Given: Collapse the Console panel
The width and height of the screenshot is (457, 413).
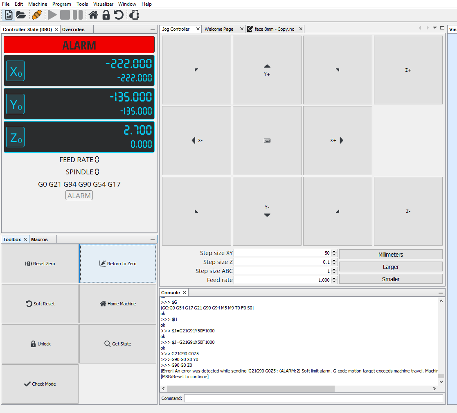Looking at the screenshot, I should pos(441,292).
